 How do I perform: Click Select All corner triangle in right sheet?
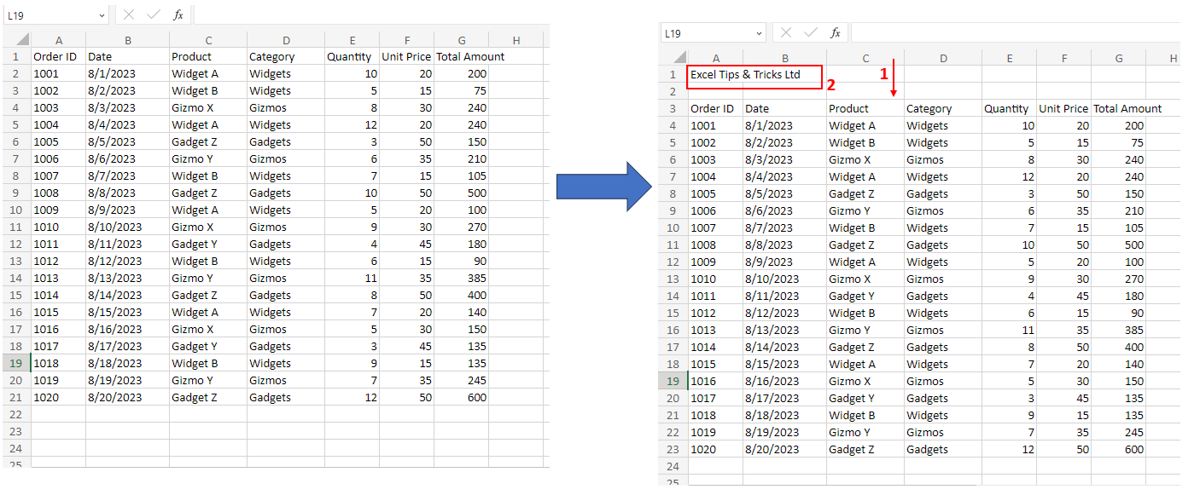[679, 58]
